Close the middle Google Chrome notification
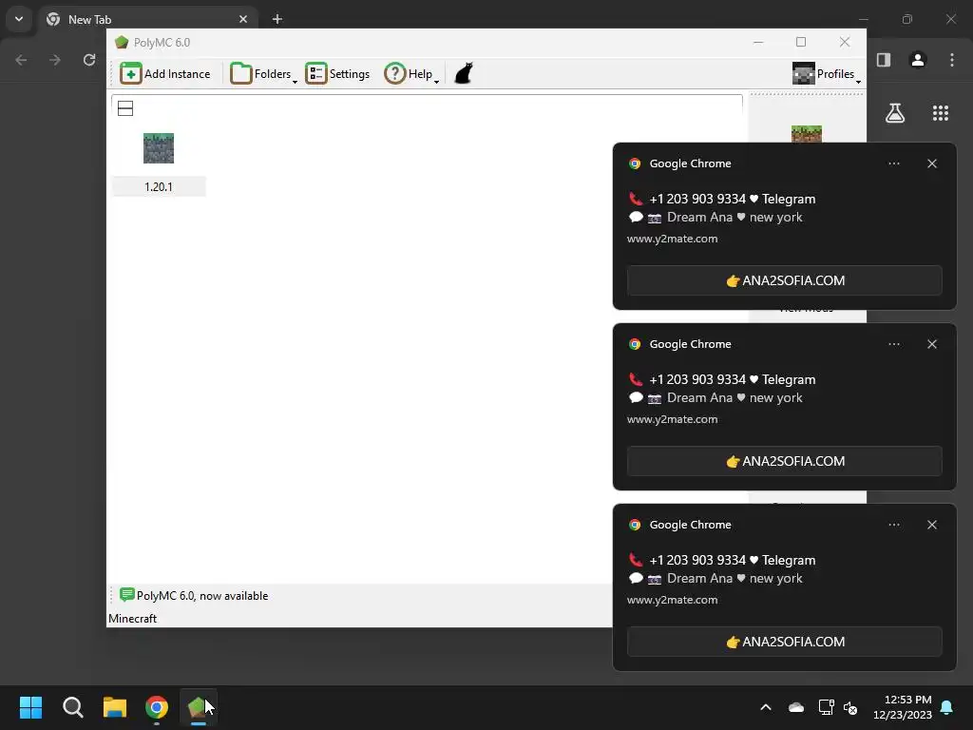 point(931,344)
